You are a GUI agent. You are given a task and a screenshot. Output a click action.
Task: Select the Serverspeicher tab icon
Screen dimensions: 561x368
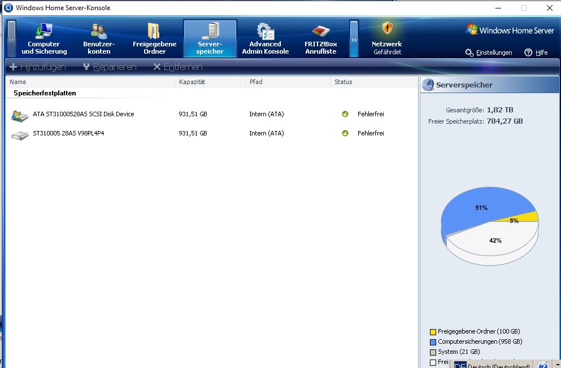pyautogui.click(x=210, y=31)
